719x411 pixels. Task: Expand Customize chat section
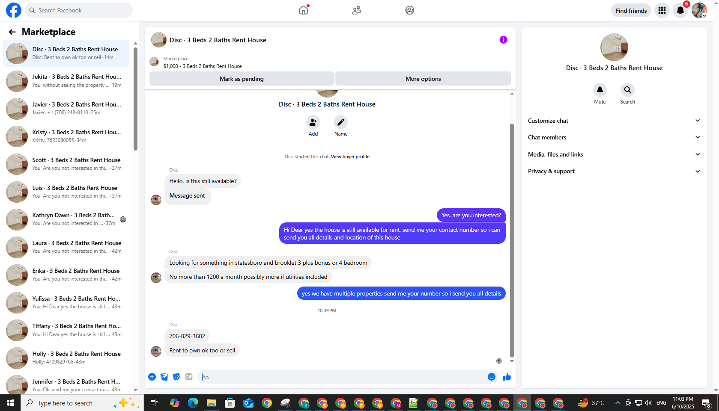click(x=614, y=121)
